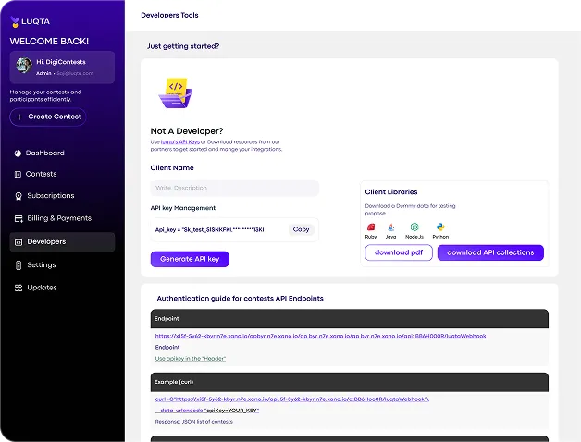Choose the Python library icon
The width and height of the screenshot is (581, 442).
(440, 227)
